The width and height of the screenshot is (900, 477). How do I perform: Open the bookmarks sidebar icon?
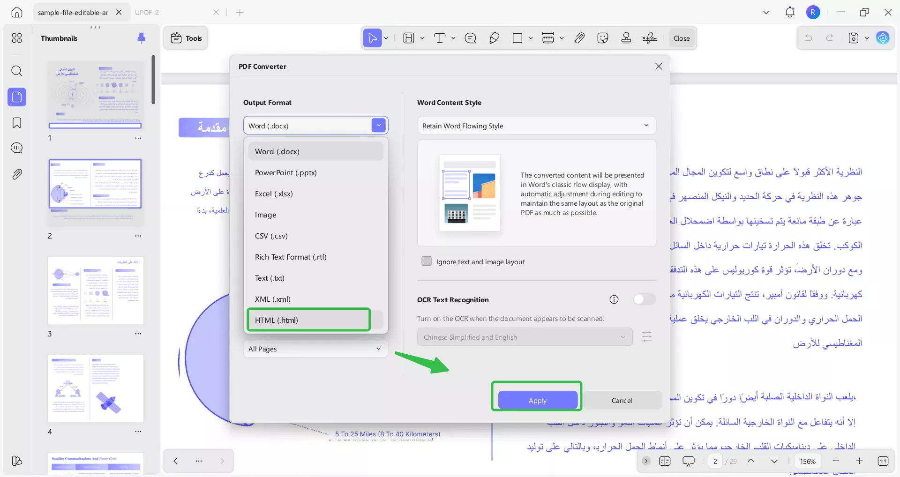(17, 123)
